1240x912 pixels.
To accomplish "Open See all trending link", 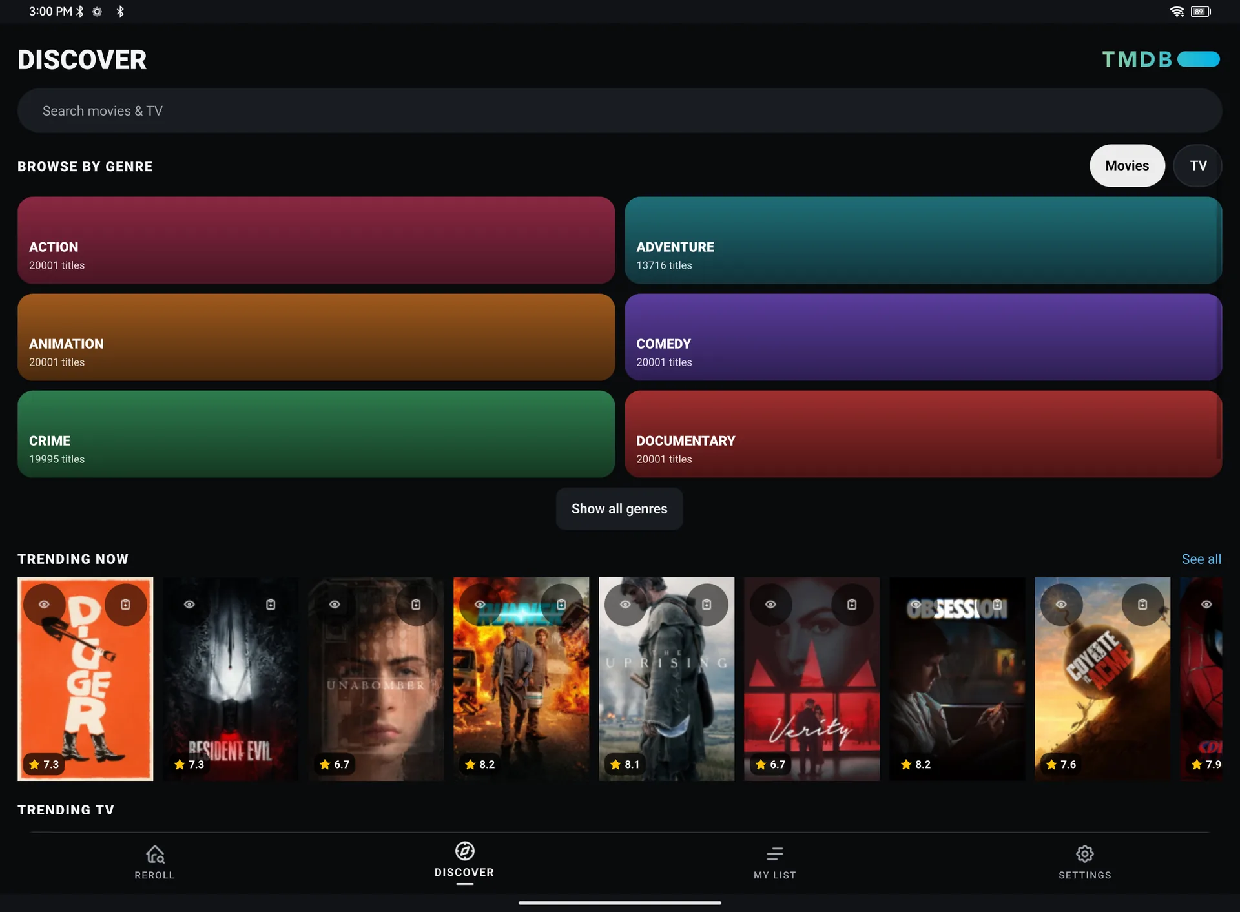I will (1201, 559).
